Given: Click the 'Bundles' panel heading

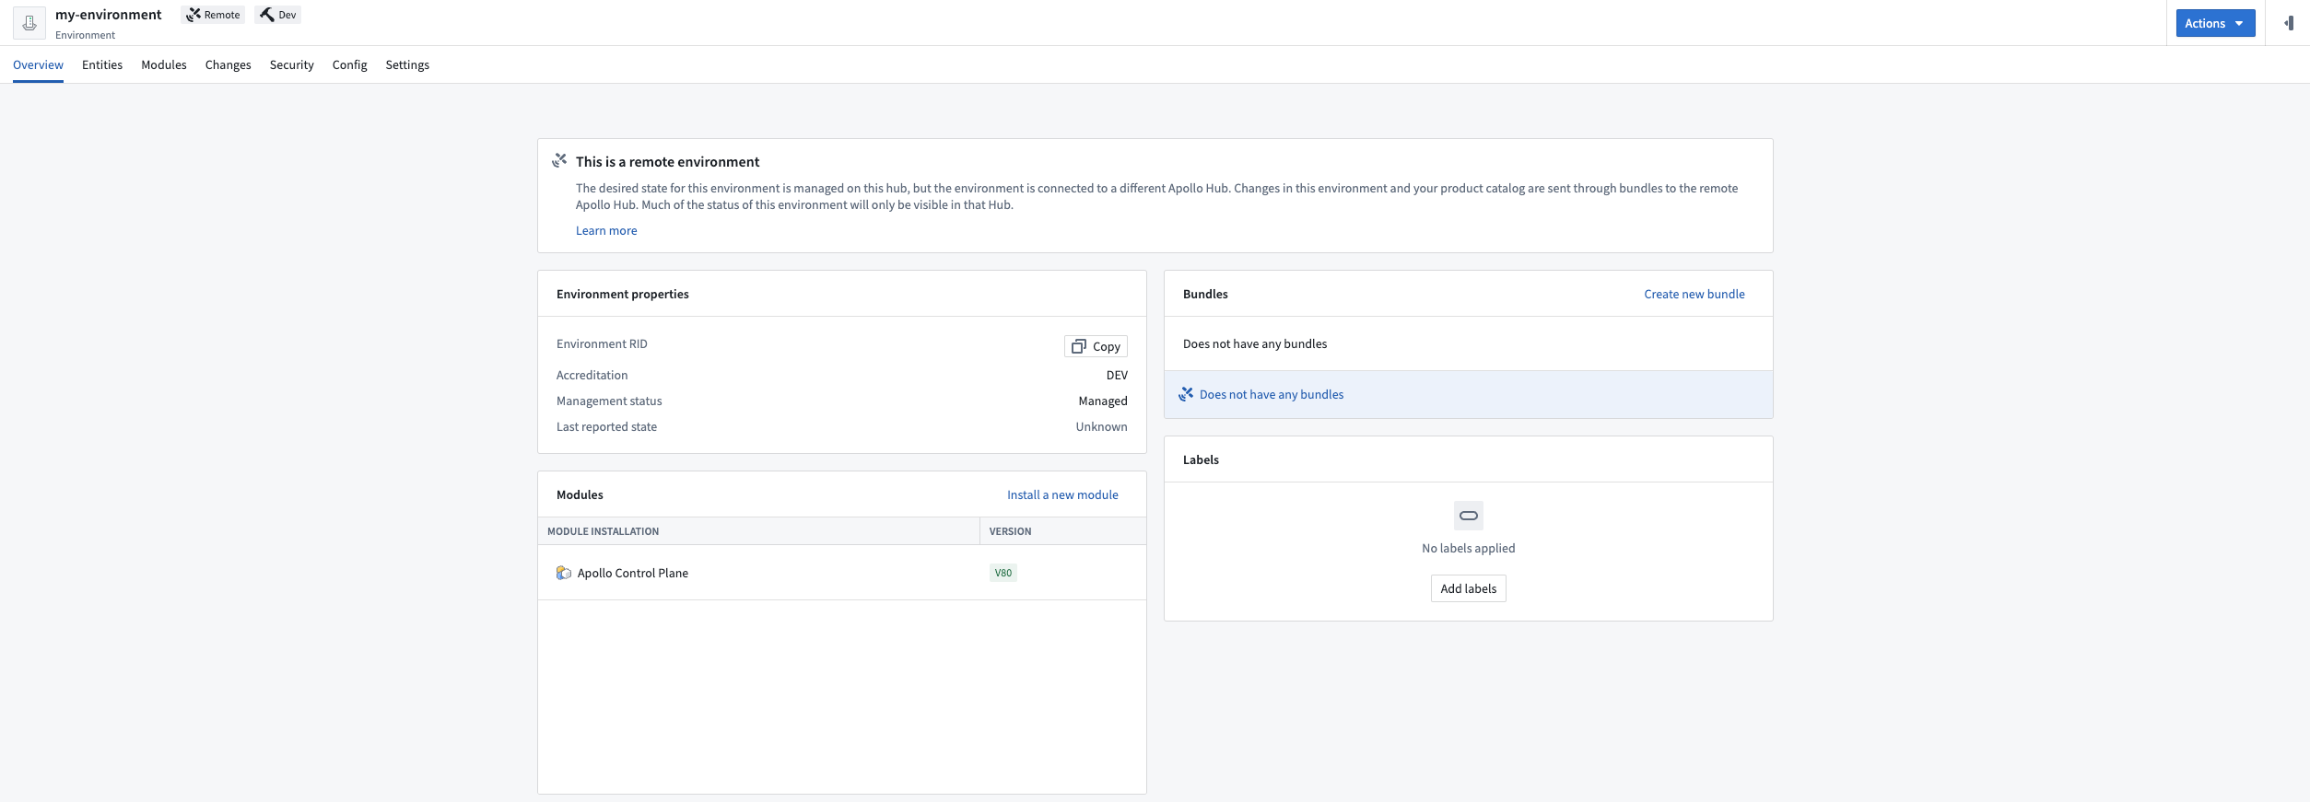Looking at the screenshot, I should (x=1205, y=294).
